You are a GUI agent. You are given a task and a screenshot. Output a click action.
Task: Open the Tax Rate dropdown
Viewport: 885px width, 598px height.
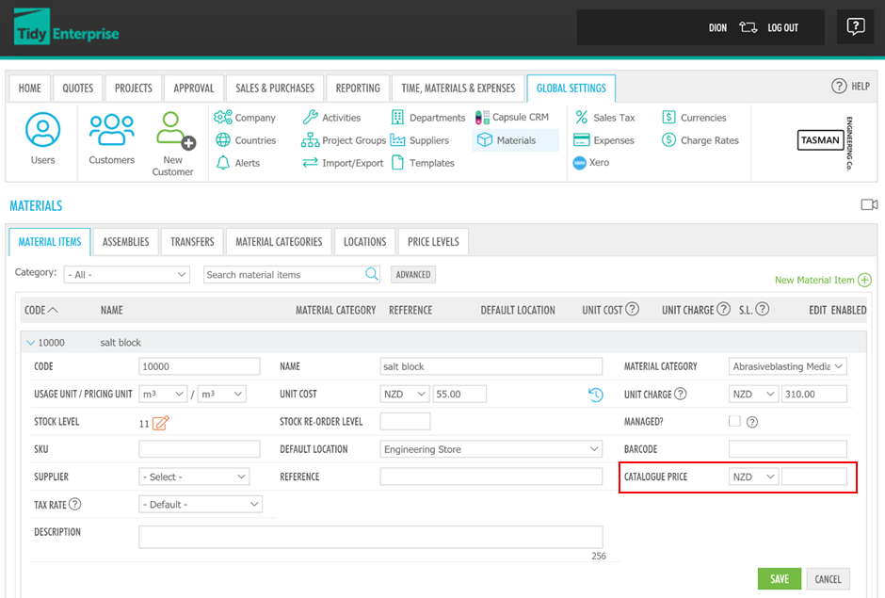(x=201, y=504)
